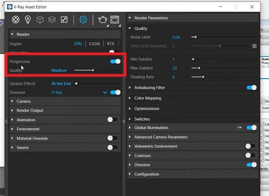Screen dimensions: 269x196
Task: Select the CUDA engine
Action: pos(94,44)
